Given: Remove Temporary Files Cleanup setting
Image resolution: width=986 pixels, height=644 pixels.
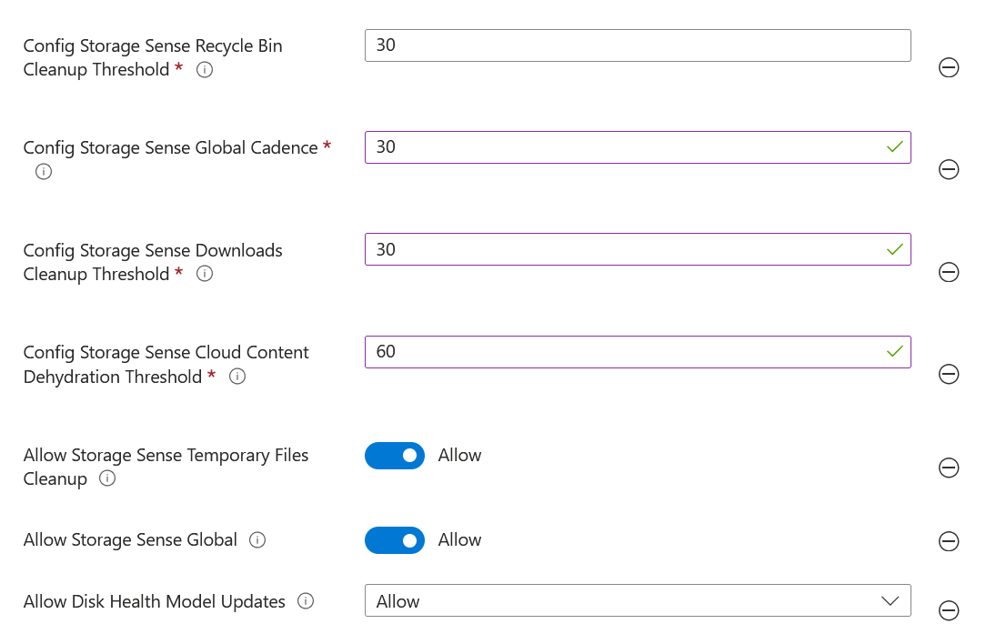Looking at the screenshot, I should coord(949,468).
